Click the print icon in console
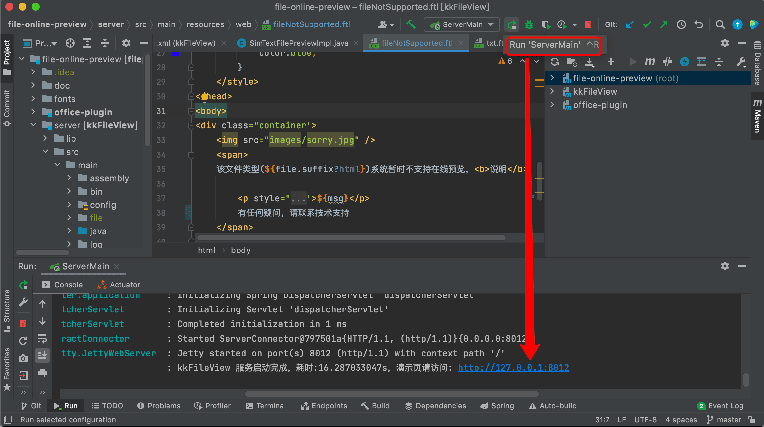The image size is (764, 427). click(x=42, y=373)
